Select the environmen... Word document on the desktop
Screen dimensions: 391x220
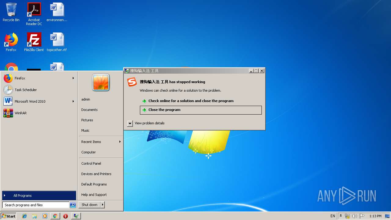pos(57,12)
